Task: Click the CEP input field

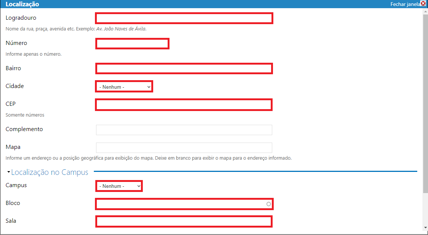Action: pyautogui.click(x=184, y=105)
